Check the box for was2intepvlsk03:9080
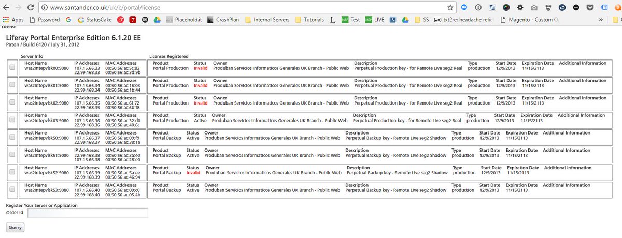The width and height of the screenshot is (622, 238). point(12,121)
